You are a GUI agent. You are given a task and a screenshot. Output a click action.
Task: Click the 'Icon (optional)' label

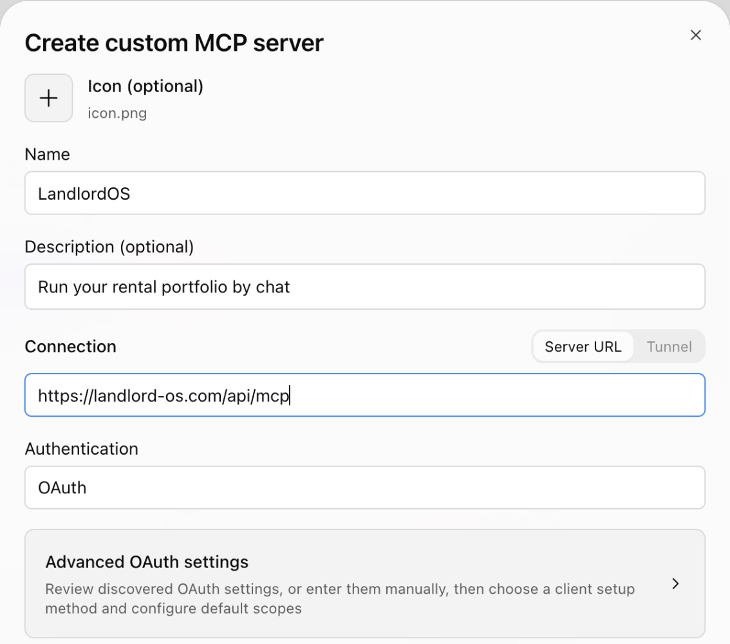[x=145, y=86]
